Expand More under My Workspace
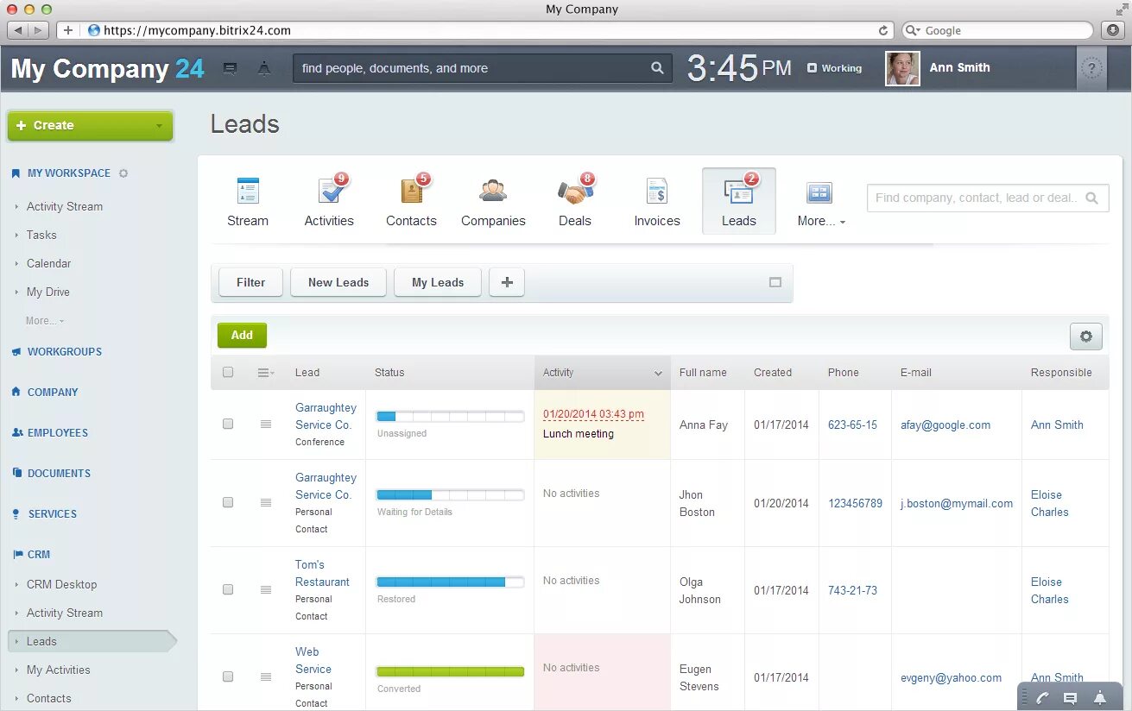1132x711 pixels. pos(45,321)
